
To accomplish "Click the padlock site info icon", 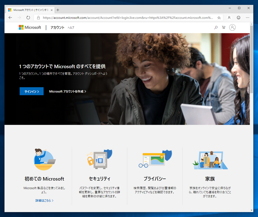I will point(38,18).
